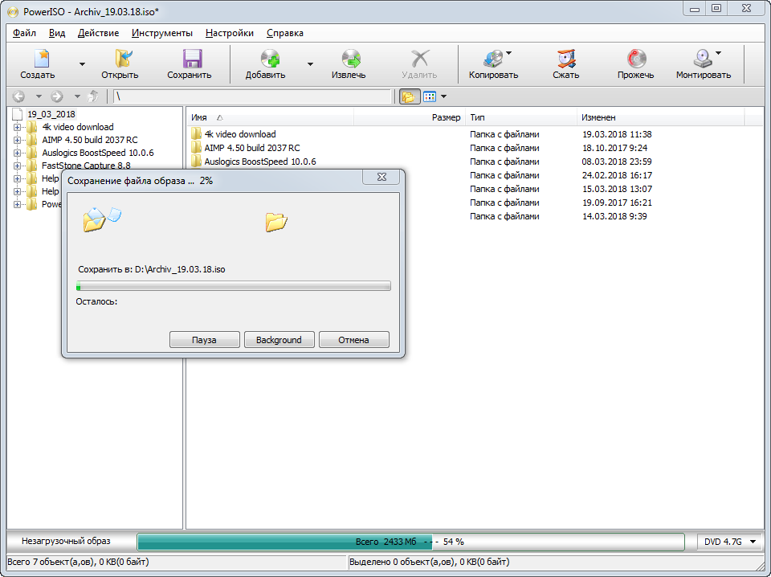Click the Незагрузочный образ status label
Viewport: 771px width, 577px height.
(66, 541)
